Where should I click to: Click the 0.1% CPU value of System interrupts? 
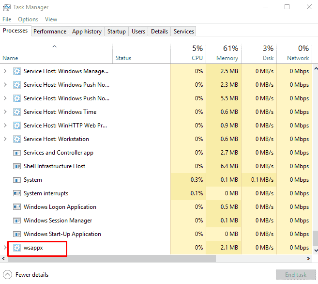pos(197,193)
